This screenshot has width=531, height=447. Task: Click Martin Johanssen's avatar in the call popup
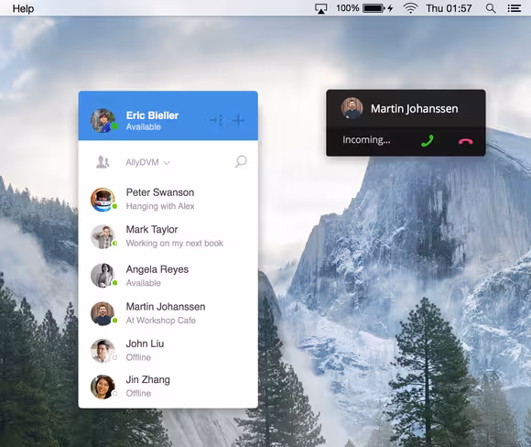tap(352, 108)
